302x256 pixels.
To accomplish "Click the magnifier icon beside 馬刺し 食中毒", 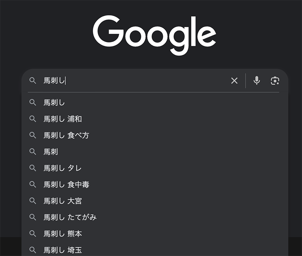I will coord(33,184).
